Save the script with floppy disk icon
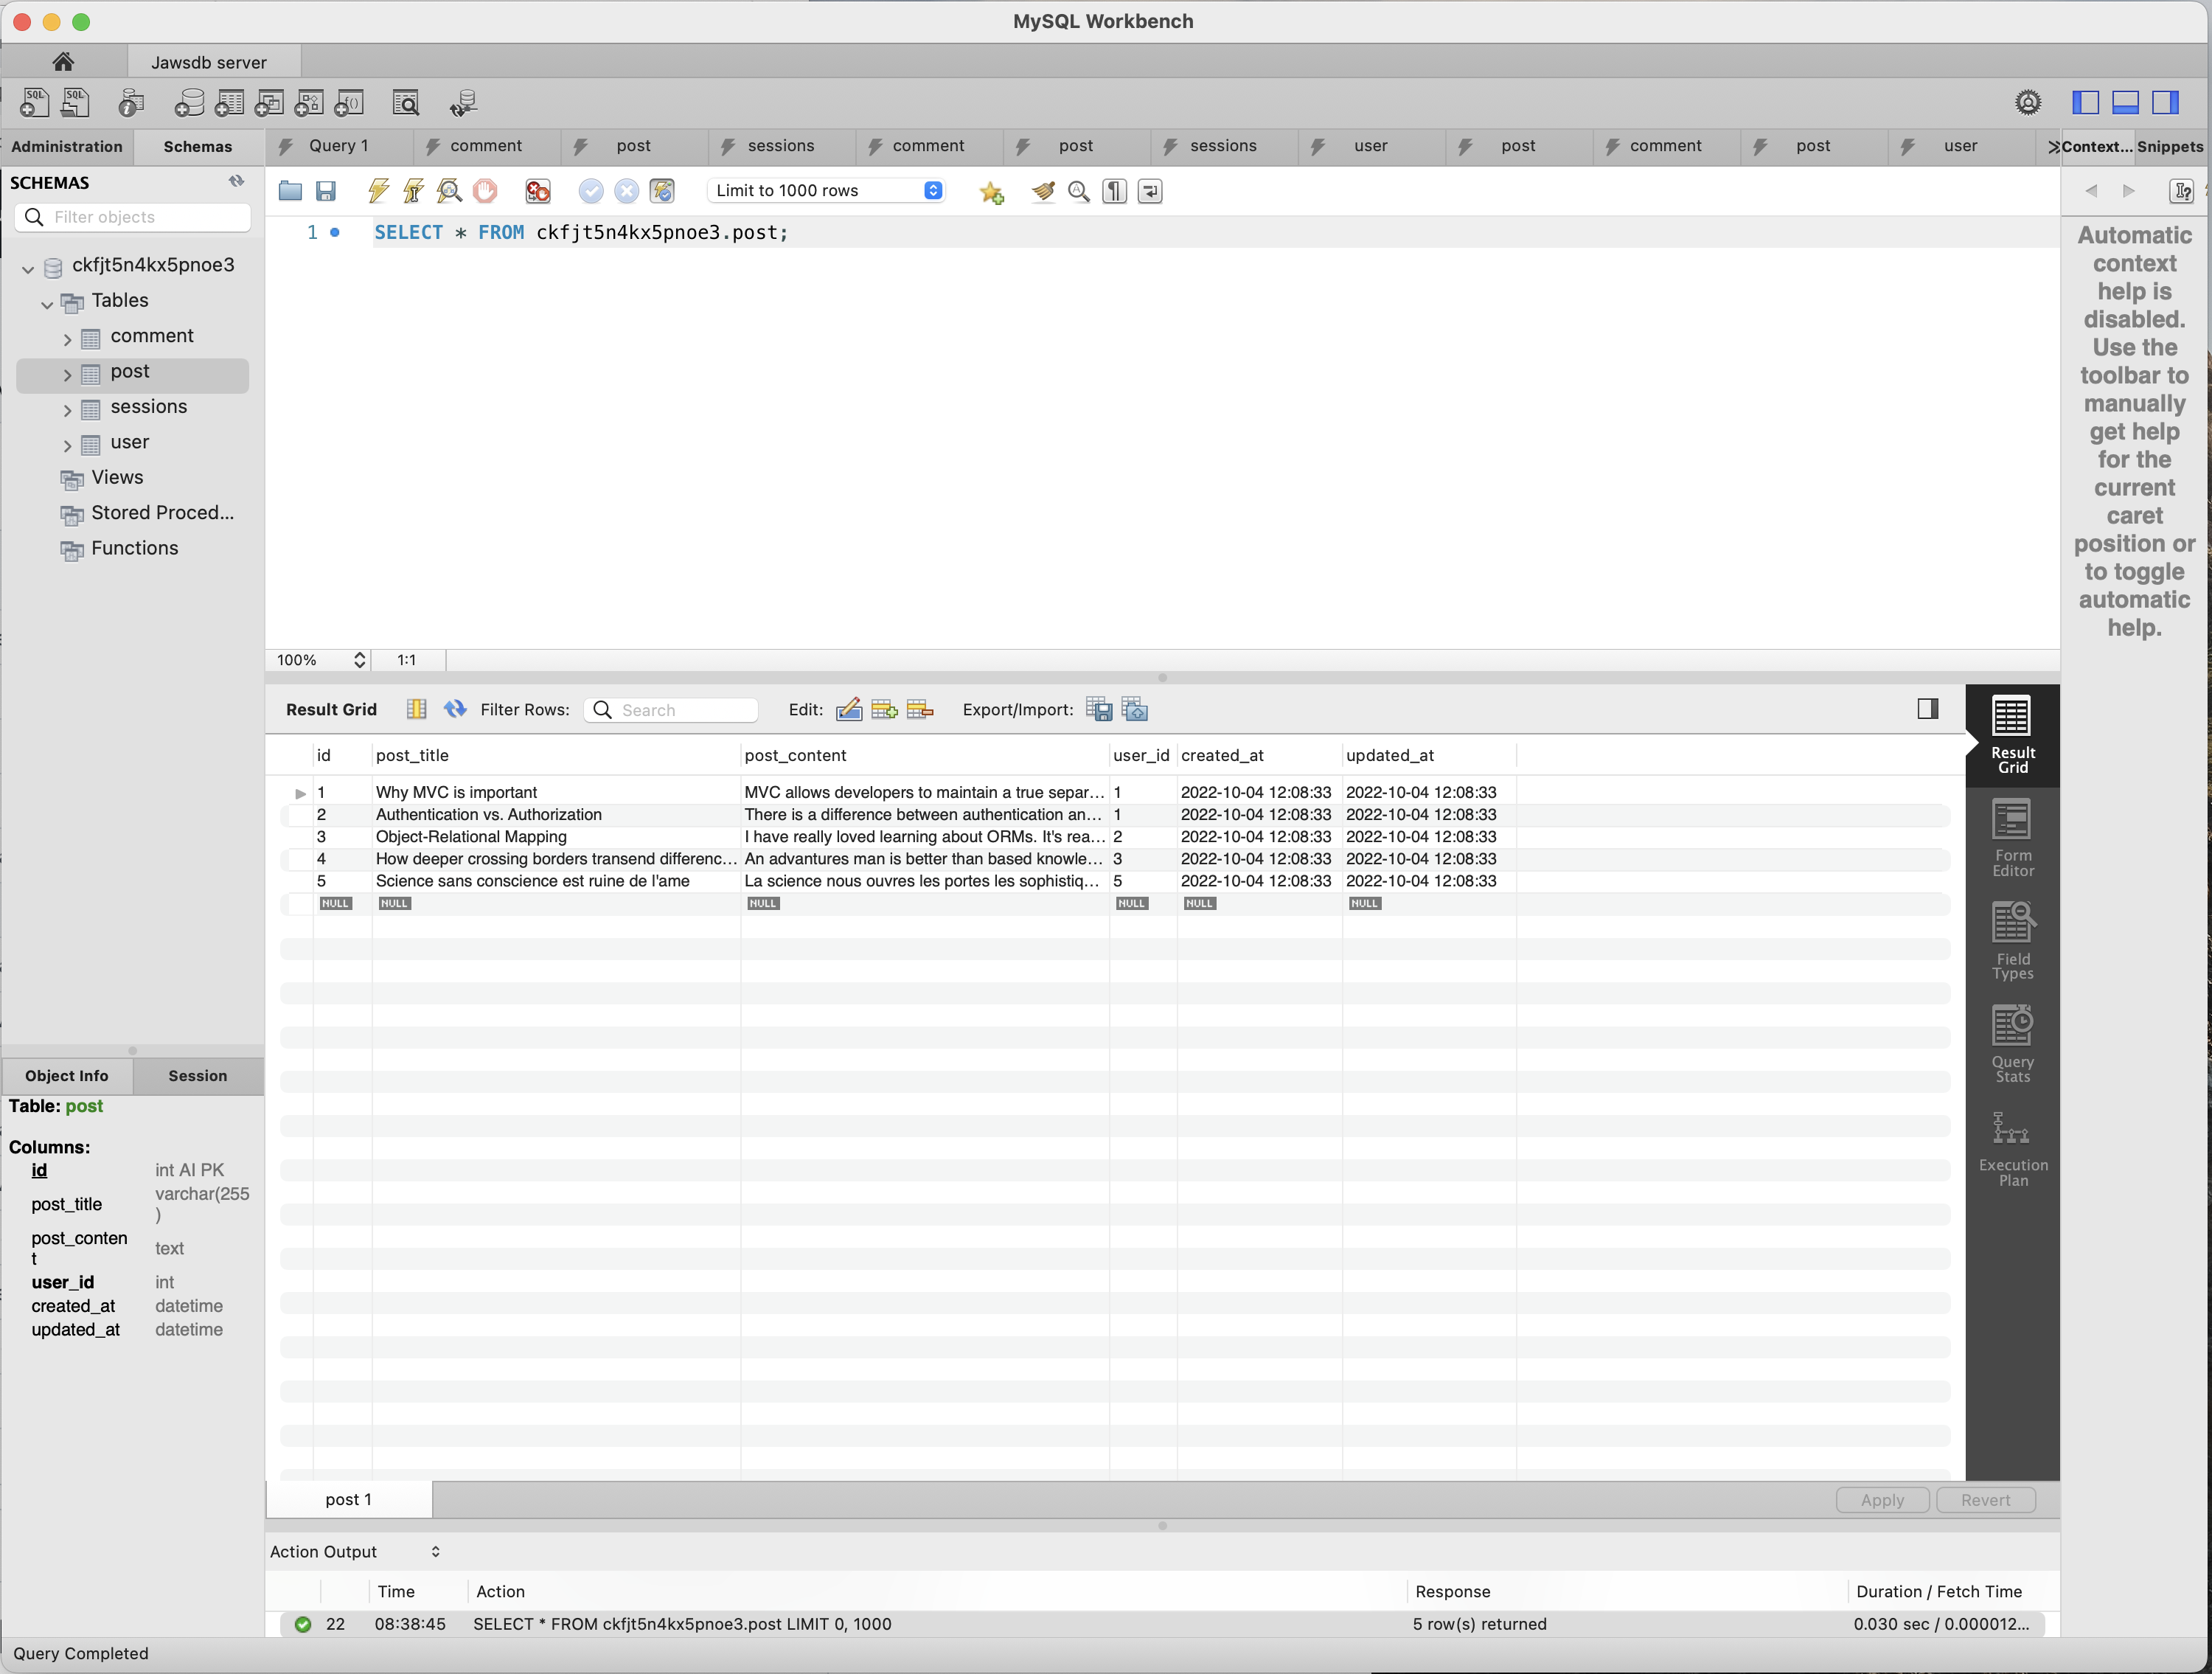The height and width of the screenshot is (1674, 2212). point(326,191)
